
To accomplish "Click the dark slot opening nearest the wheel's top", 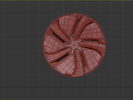I will click(76, 27).
